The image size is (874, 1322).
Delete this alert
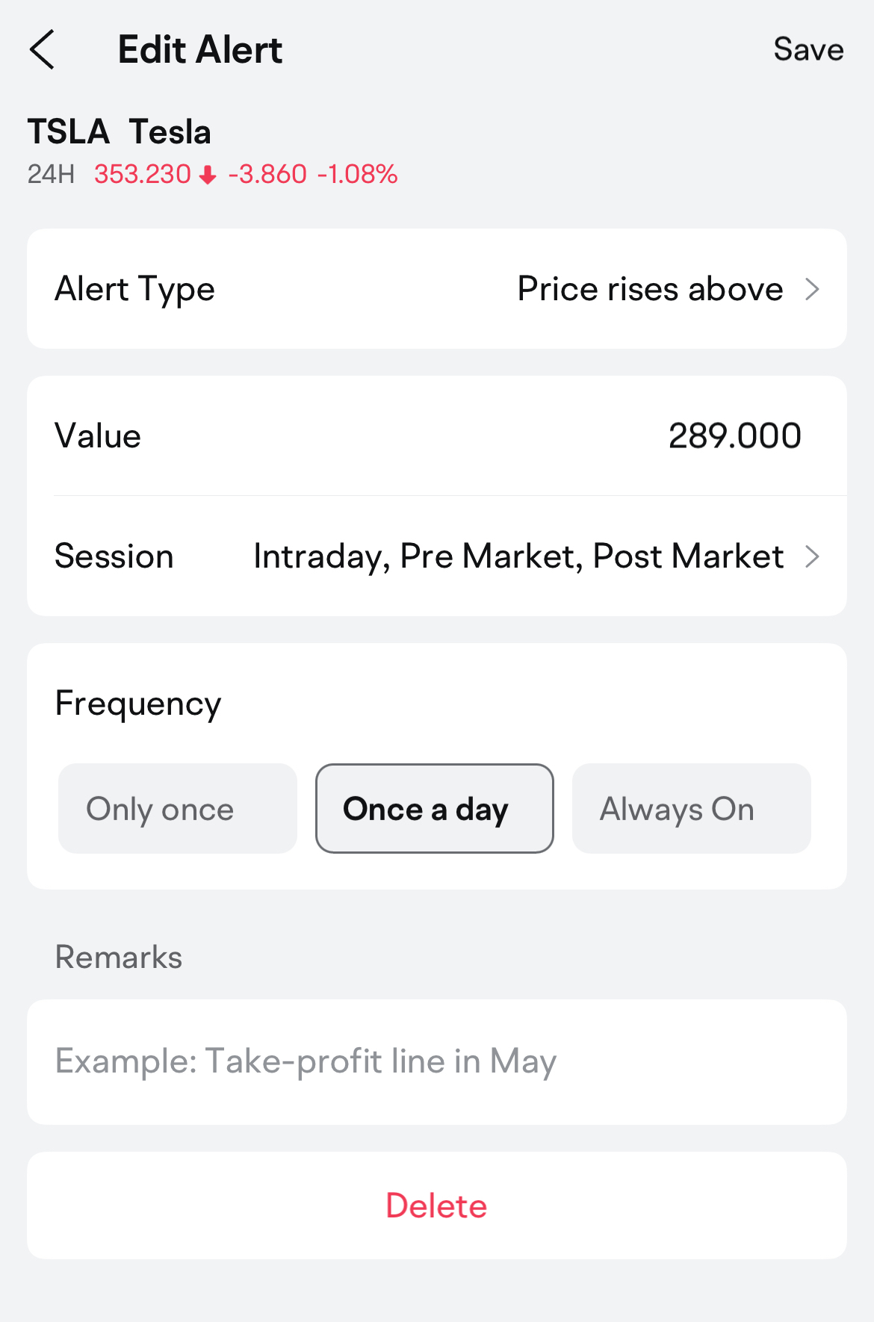[437, 1205]
